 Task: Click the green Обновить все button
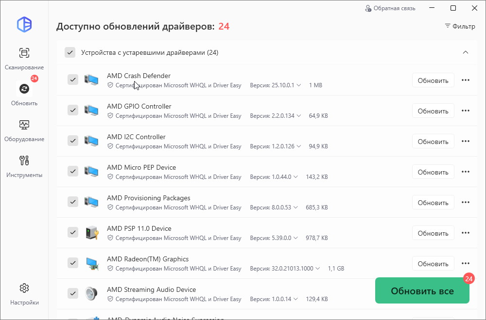click(x=422, y=290)
